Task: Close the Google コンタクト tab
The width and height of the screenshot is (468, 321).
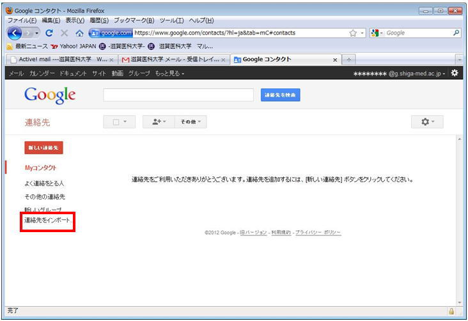Action: point(335,59)
